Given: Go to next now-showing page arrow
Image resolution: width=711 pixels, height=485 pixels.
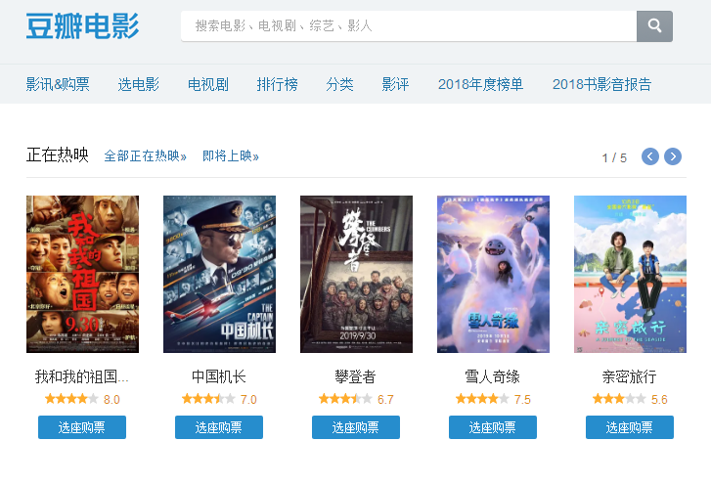Looking at the screenshot, I should (673, 156).
